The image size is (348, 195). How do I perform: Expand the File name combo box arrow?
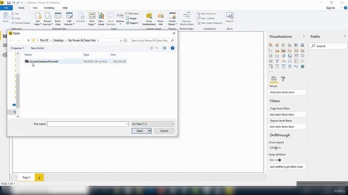pos(127,124)
